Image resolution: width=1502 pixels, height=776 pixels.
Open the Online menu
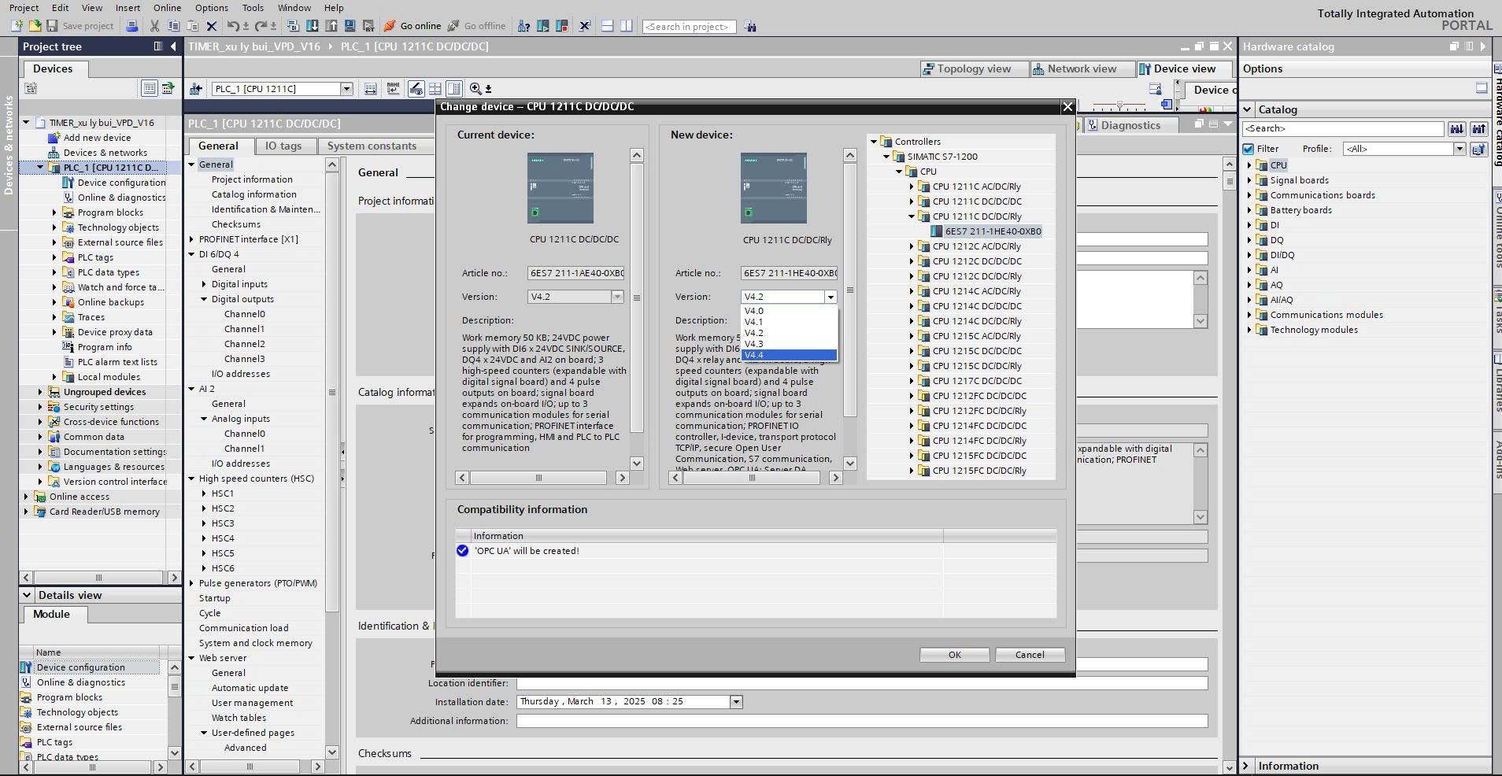pos(167,8)
